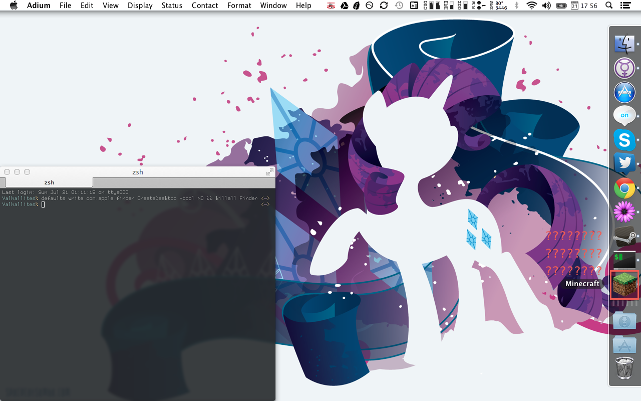This screenshot has height=401, width=641.
Task: Open the File menu
Action: pyautogui.click(x=65, y=6)
